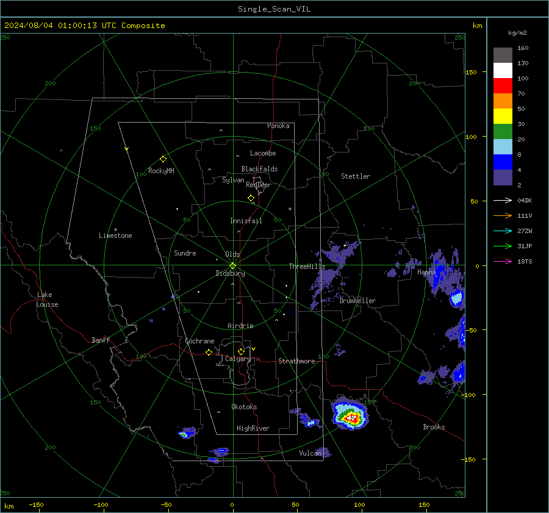This screenshot has height=513, width=549.
Task: Click the small green-core cell southwest of HighRiver
Action: pos(184,435)
